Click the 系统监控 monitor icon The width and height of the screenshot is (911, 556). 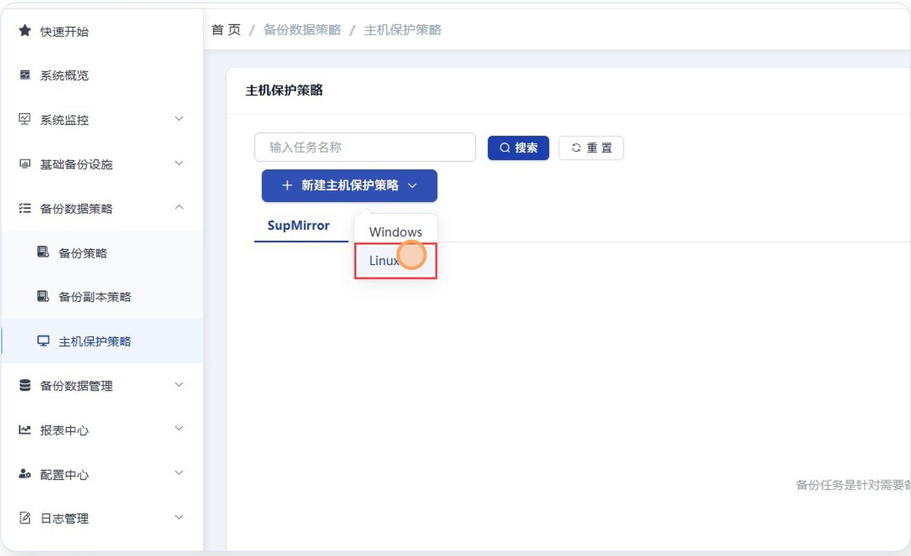pos(24,119)
